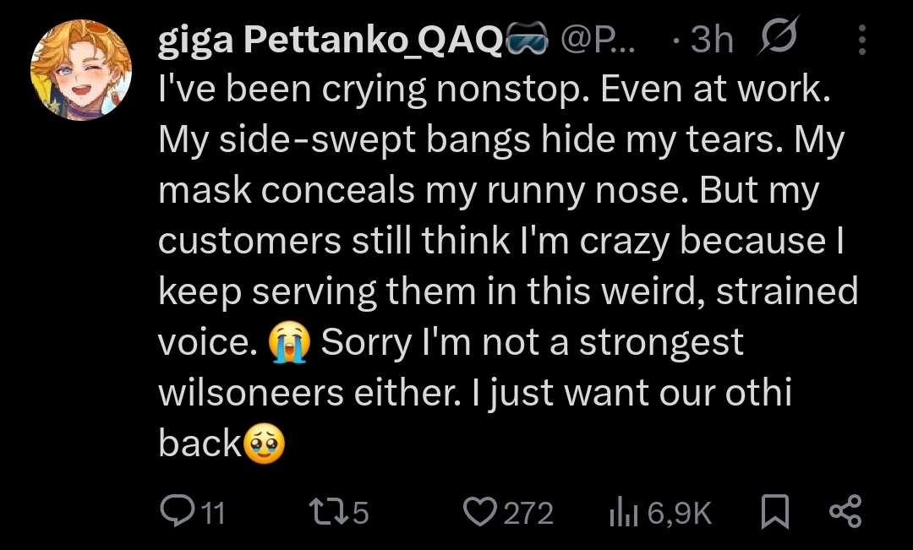
Task: Open the anime profile avatar
Action: pos(81,69)
